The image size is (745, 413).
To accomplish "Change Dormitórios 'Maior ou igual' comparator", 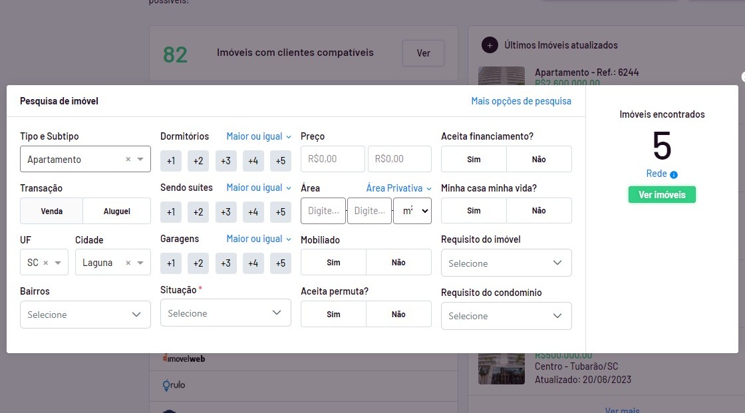I will pos(259,136).
